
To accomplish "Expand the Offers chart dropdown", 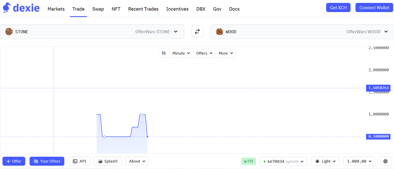I will pos(204,53).
